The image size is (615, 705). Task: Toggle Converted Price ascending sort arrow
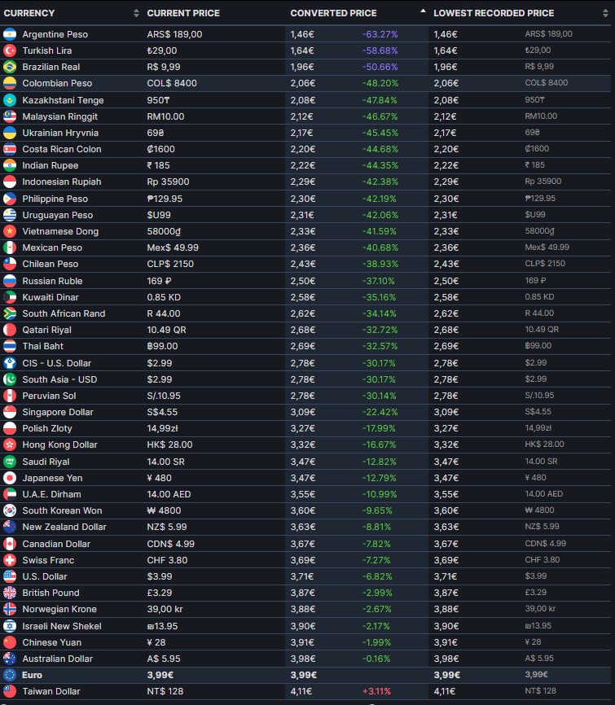pos(423,11)
